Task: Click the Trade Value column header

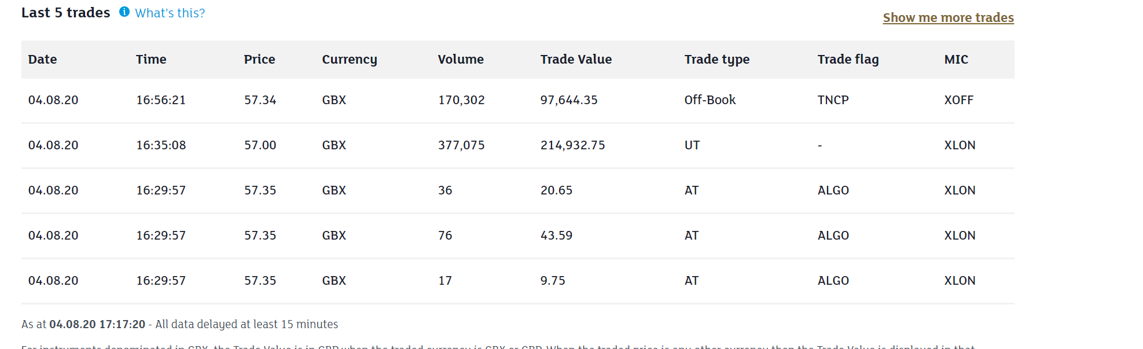Action: (x=576, y=60)
